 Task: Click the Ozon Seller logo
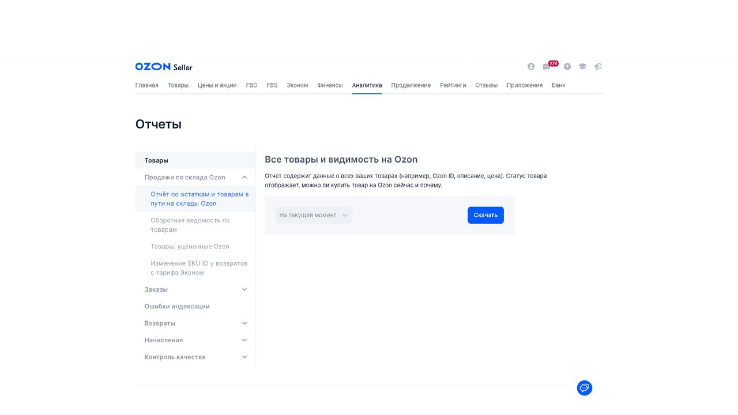tap(164, 67)
